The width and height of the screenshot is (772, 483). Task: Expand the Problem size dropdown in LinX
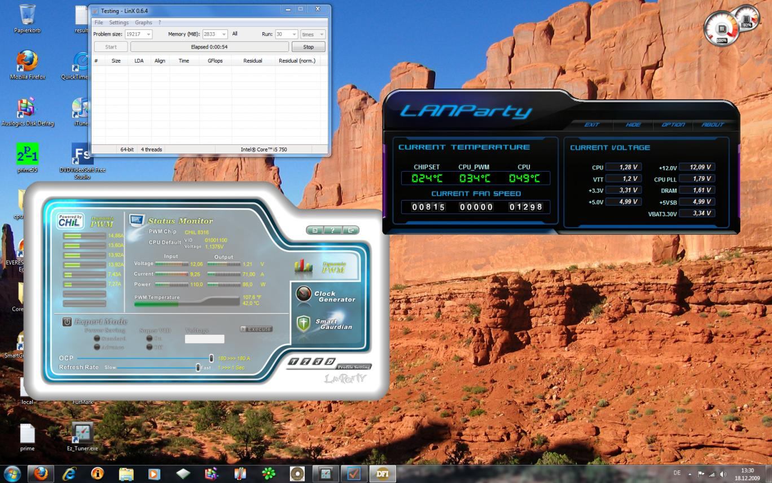(149, 34)
